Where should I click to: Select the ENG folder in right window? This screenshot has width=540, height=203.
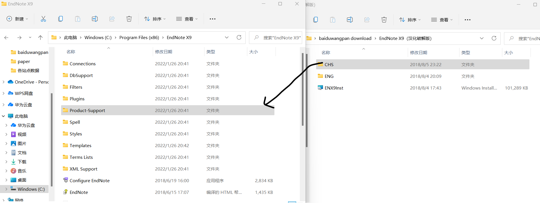423,76
